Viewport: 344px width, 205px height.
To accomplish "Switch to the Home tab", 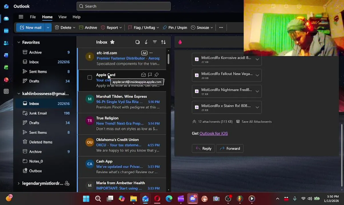I will [47, 17].
